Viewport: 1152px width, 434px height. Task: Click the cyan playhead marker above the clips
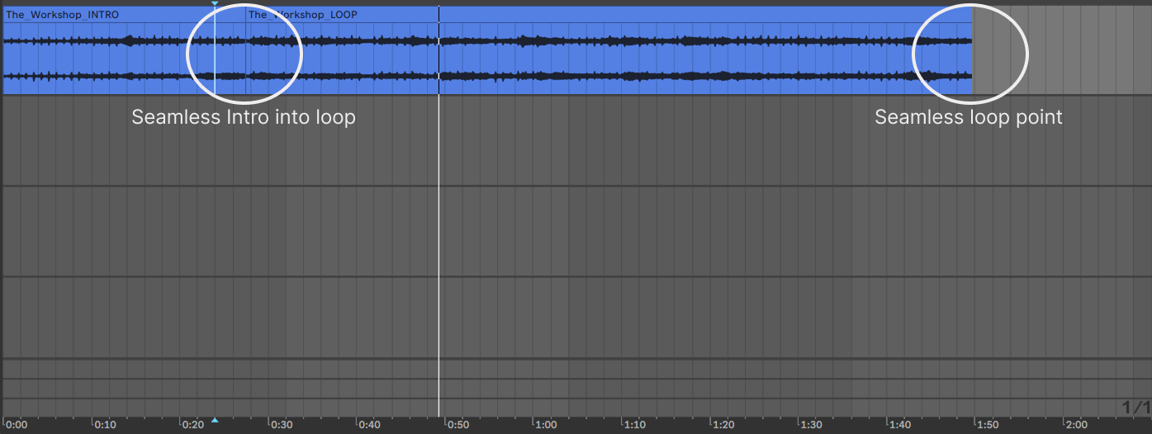coord(215,4)
